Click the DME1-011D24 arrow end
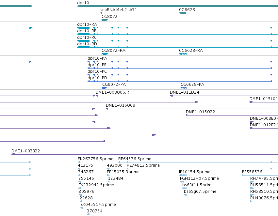 (172, 96)
